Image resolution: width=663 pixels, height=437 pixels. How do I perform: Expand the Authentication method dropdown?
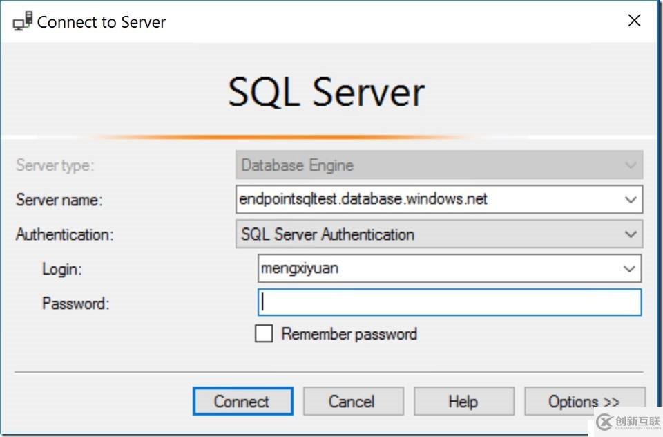(631, 234)
